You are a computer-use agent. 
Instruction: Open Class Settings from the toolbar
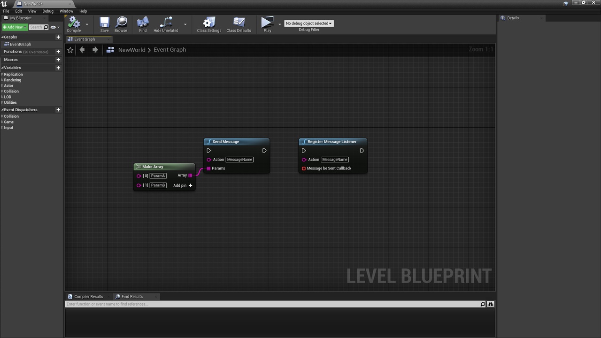coord(209,22)
